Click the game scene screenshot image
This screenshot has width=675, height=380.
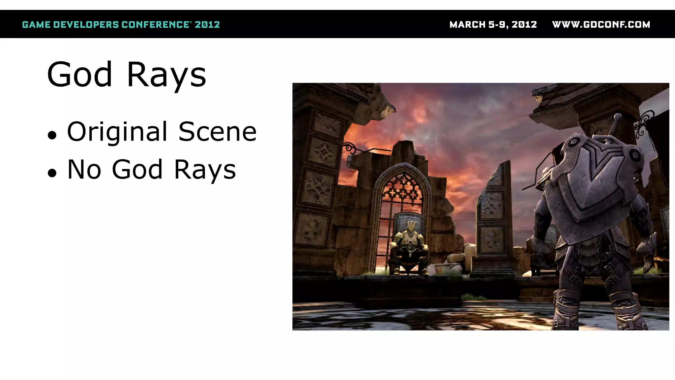pos(481,206)
